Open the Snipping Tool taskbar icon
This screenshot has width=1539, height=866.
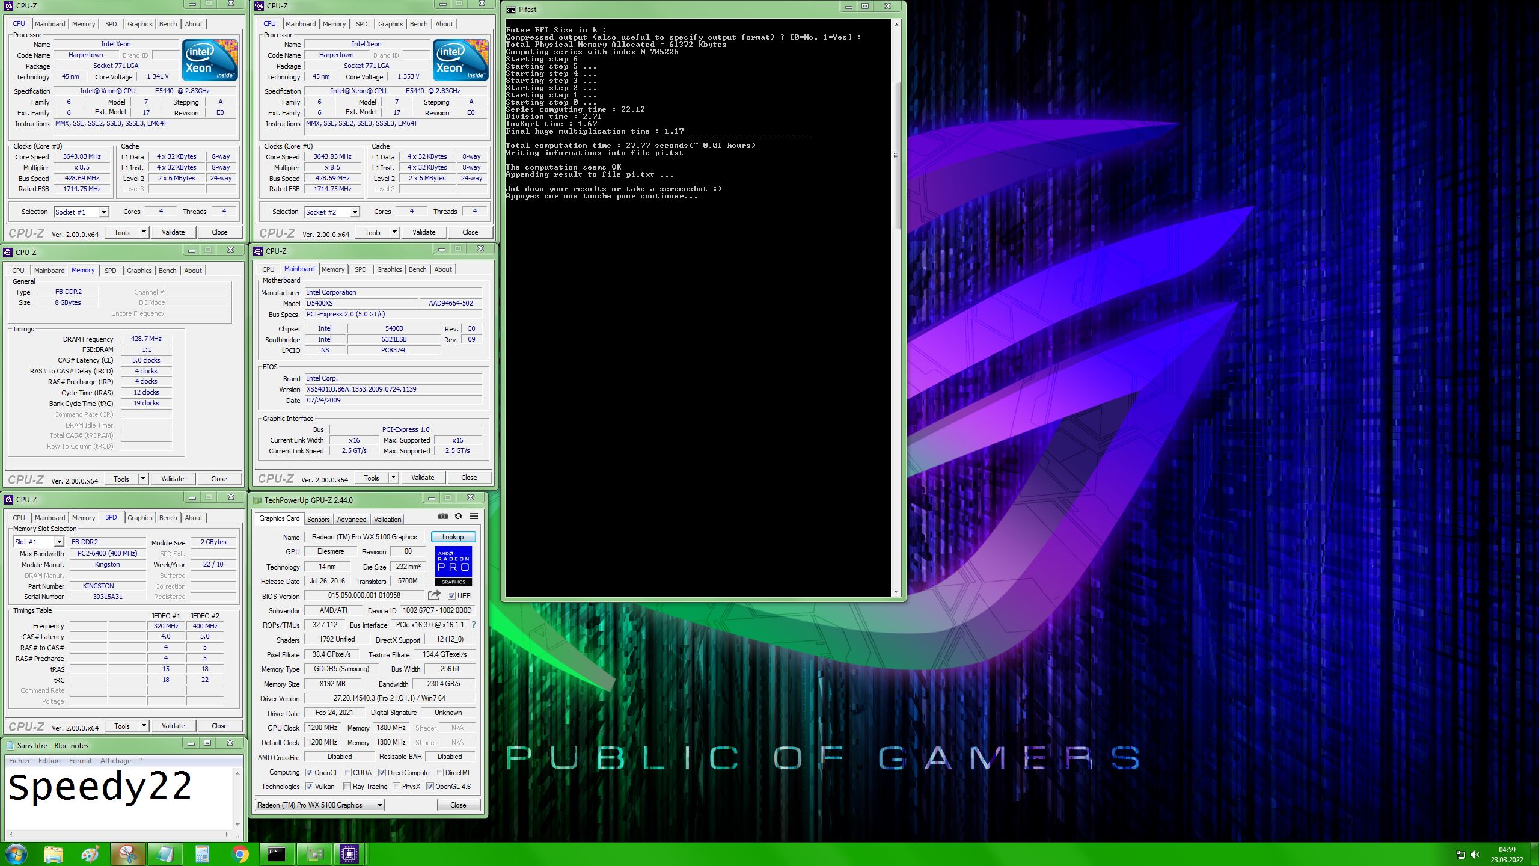tap(127, 854)
